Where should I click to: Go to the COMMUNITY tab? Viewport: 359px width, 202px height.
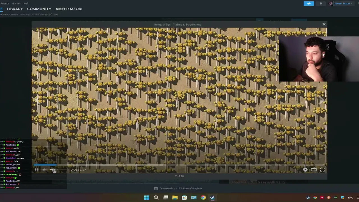pyautogui.click(x=39, y=9)
